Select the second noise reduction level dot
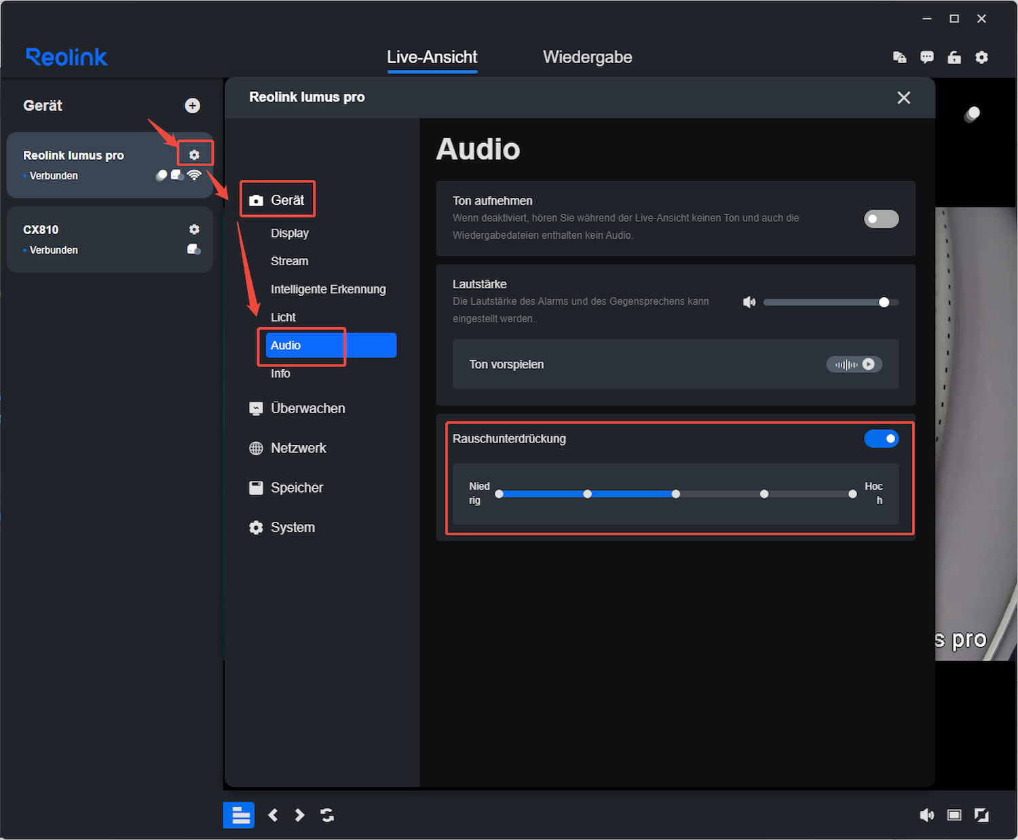Image resolution: width=1018 pixels, height=840 pixels. [x=587, y=494]
